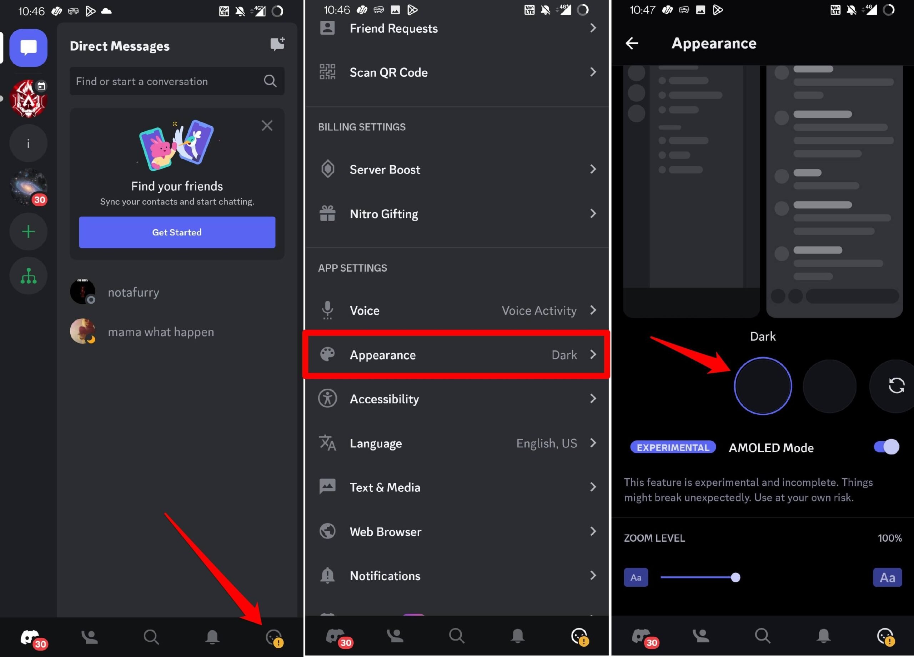
Task: Tap the Server Boost icon
Action: coord(327,169)
